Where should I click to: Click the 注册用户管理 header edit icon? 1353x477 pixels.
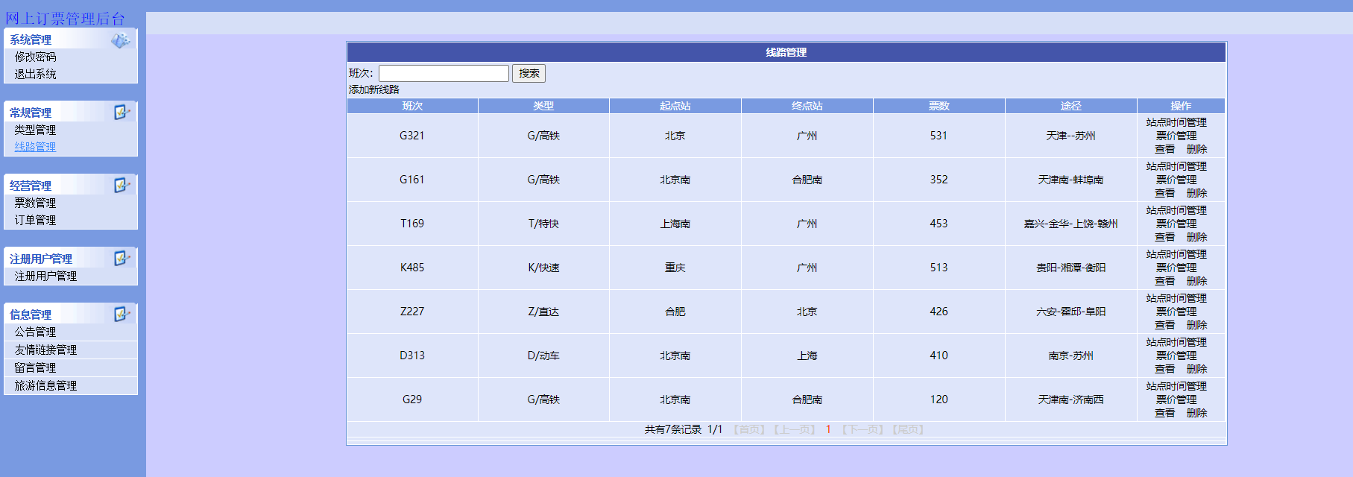click(122, 259)
